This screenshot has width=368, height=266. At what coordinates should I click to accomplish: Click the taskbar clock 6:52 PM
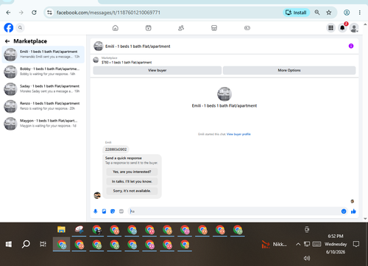tap(336, 236)
